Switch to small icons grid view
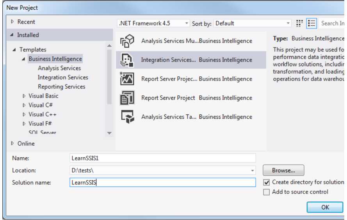 click(299, 23)
